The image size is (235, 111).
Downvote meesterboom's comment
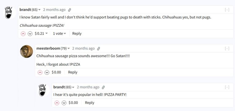pos(47,73)
